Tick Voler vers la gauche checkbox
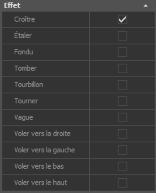 pyautogui.click(x=122, y=150)
